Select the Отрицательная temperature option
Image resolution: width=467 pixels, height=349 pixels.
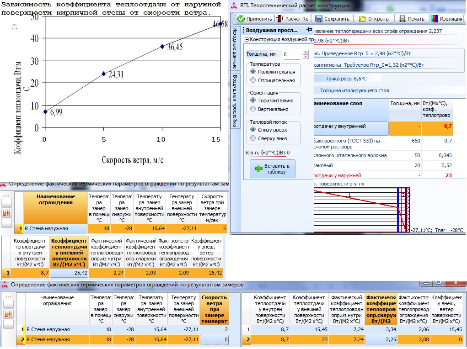coord(252,80)
